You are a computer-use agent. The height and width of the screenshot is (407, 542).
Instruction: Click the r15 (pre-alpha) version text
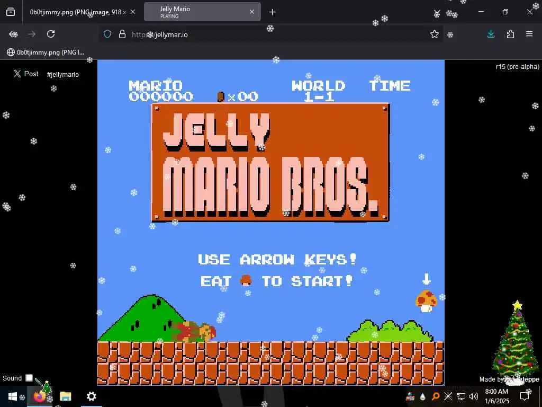pyautogui.click(x=517, y=67)
